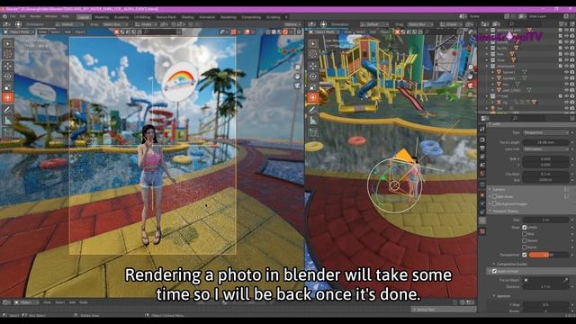Open the Window menu

[51, 16]
